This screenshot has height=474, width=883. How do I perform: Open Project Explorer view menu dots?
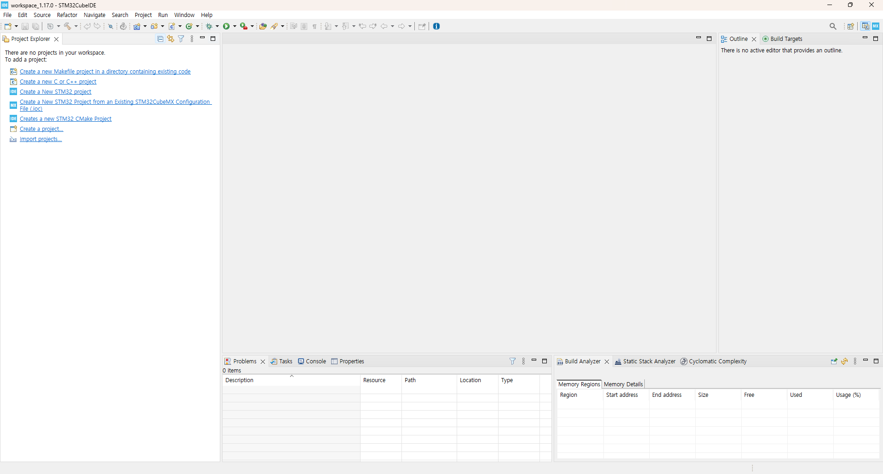click(x=192, y=39)
